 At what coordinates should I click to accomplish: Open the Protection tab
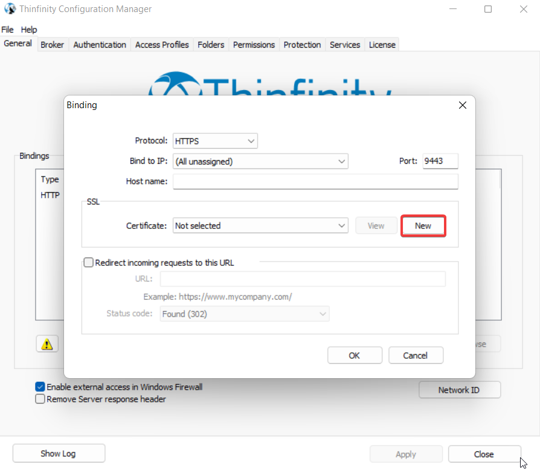coord(302,45)
